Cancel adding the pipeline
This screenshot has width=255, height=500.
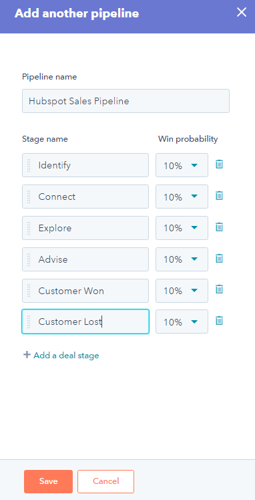pos(105,481)
